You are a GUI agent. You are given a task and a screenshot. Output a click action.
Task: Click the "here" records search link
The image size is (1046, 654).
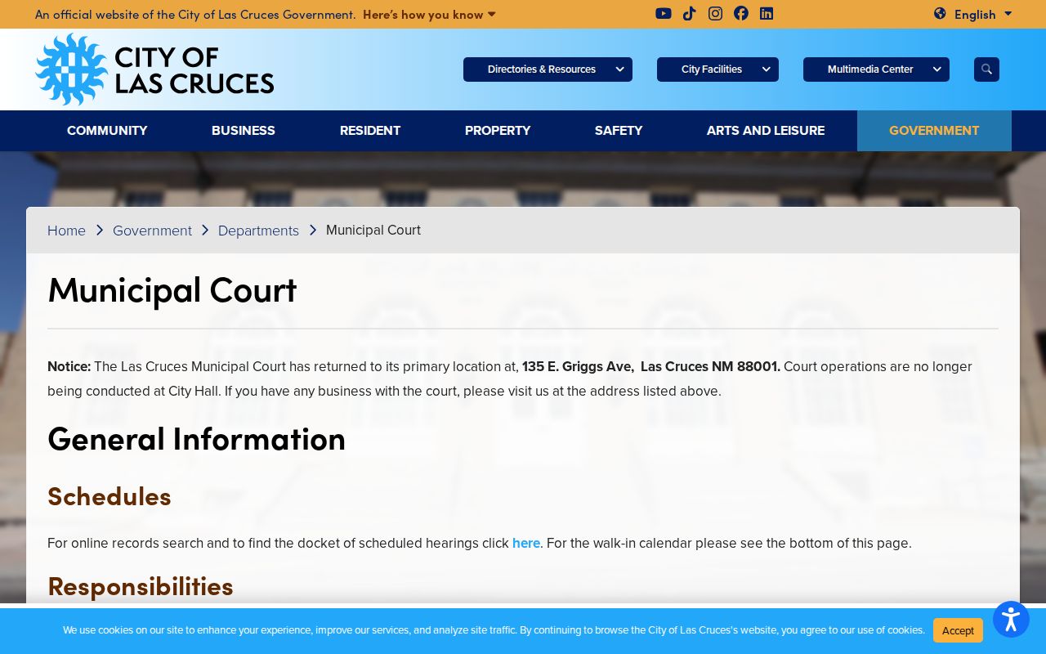[x=526, y=543]
